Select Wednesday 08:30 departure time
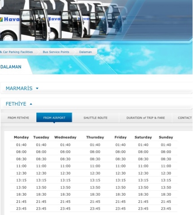The image size is (193, 215). [65, 159]
